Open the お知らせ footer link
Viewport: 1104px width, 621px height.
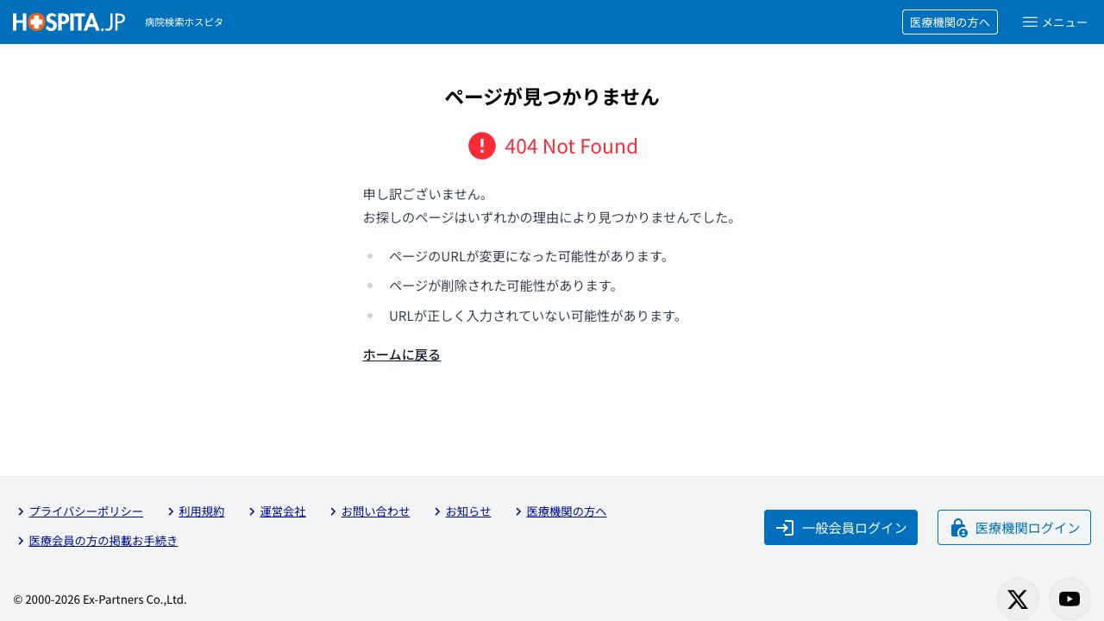(x=468, y=511)
